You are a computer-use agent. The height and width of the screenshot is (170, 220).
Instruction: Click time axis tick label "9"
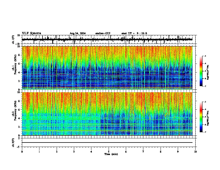[x=178, y=152]
